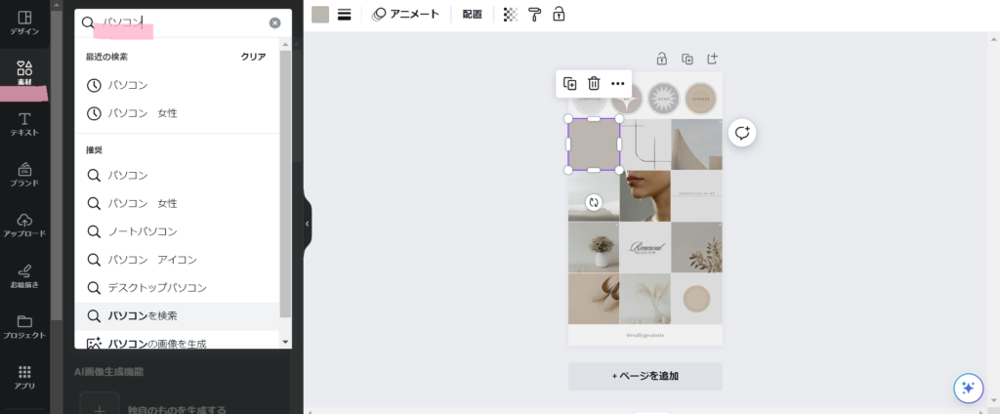Click the scroll-up arrow of suggestion list
Screen dimensions: 1000x414
(x=285, y=45)
